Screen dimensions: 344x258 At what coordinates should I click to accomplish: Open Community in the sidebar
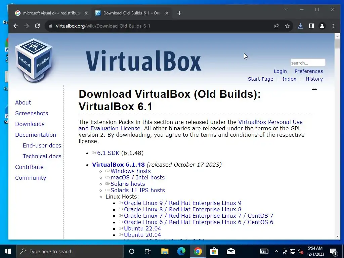click(31, 178)
